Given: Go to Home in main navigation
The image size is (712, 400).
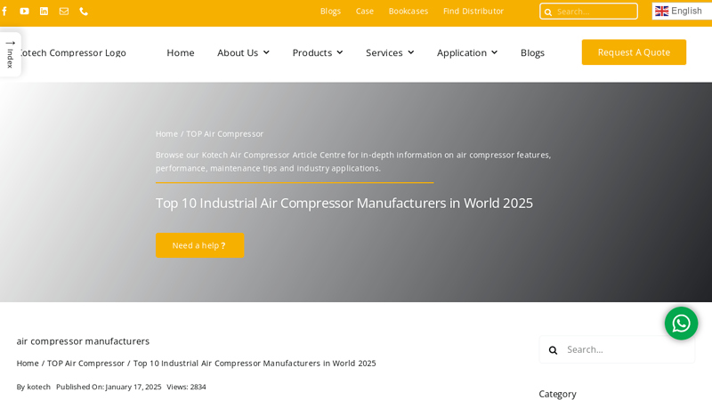Looking at the screenshot, I should coord(181,52).
